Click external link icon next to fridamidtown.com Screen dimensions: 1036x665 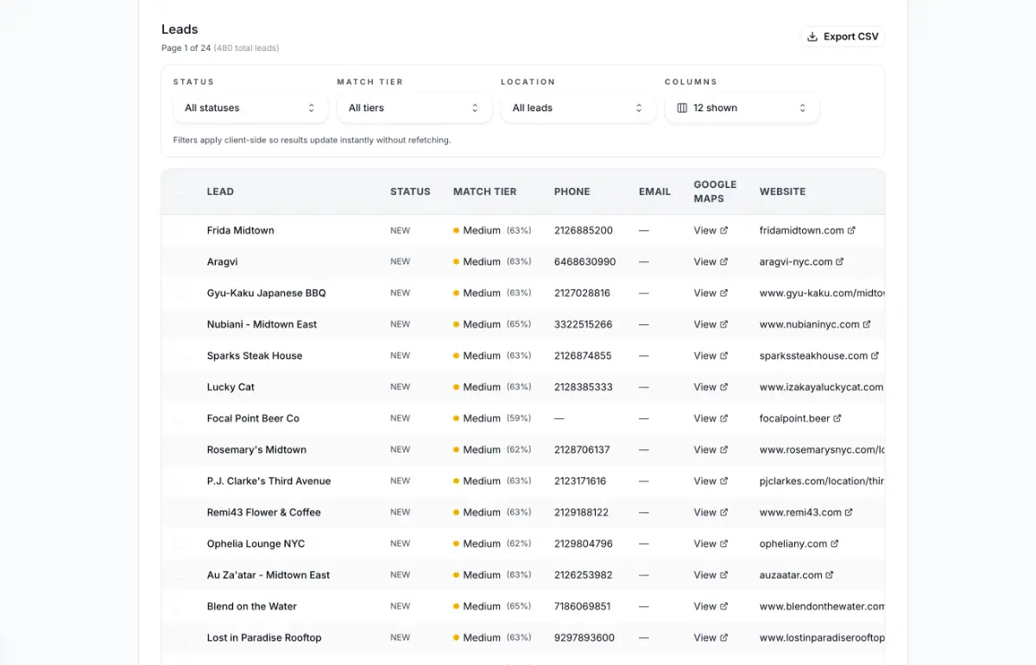click(x=852, y=230)
